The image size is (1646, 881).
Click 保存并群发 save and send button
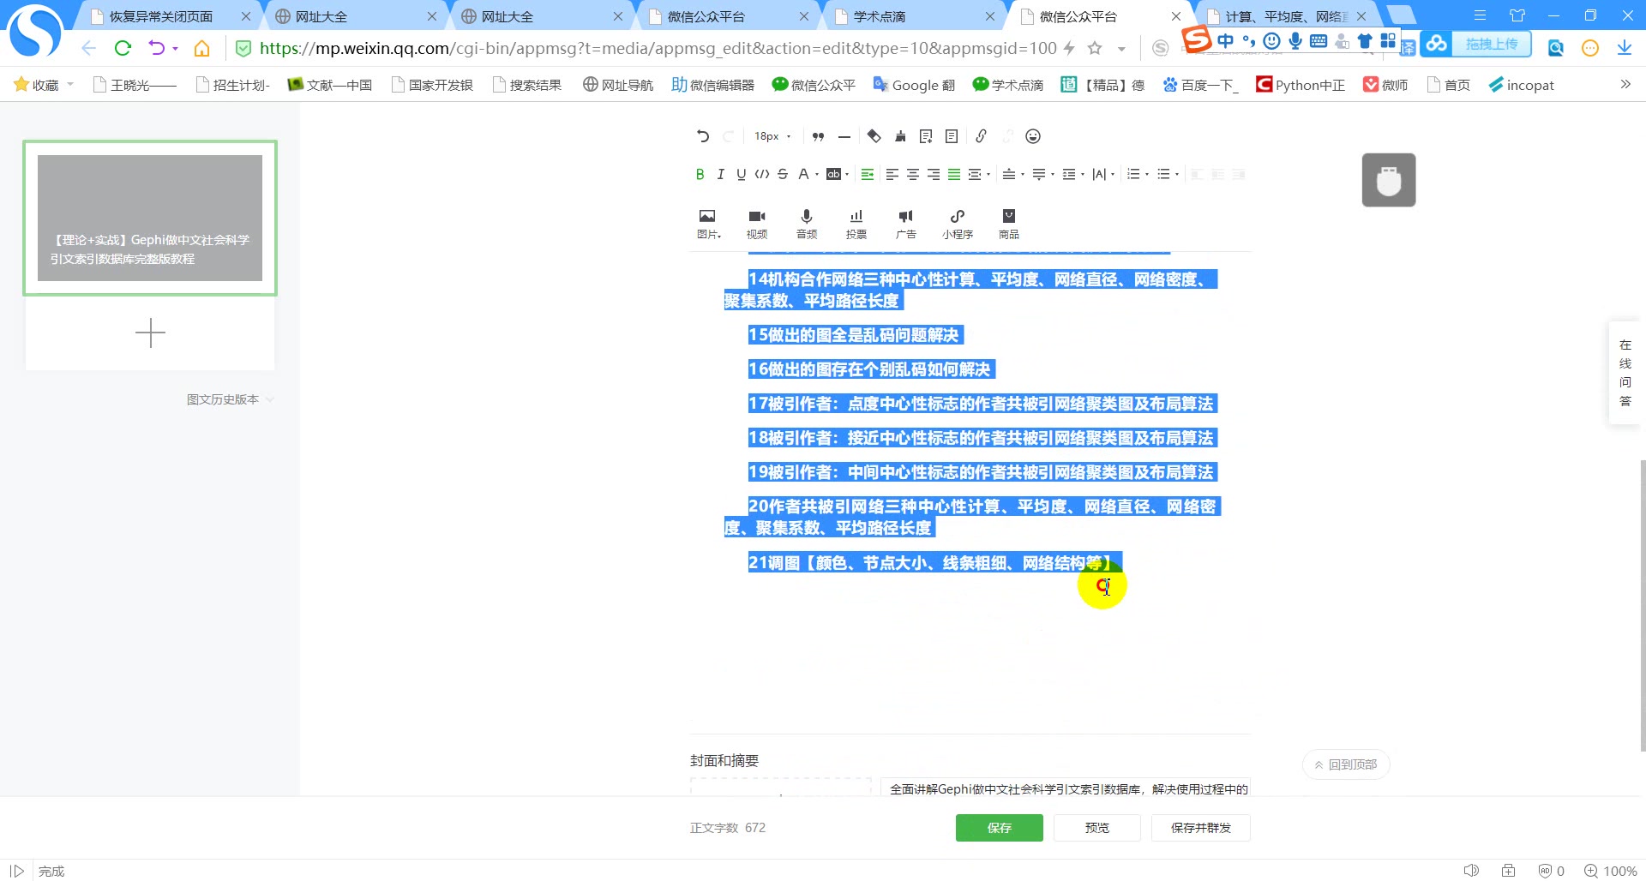click(1201, 828)
